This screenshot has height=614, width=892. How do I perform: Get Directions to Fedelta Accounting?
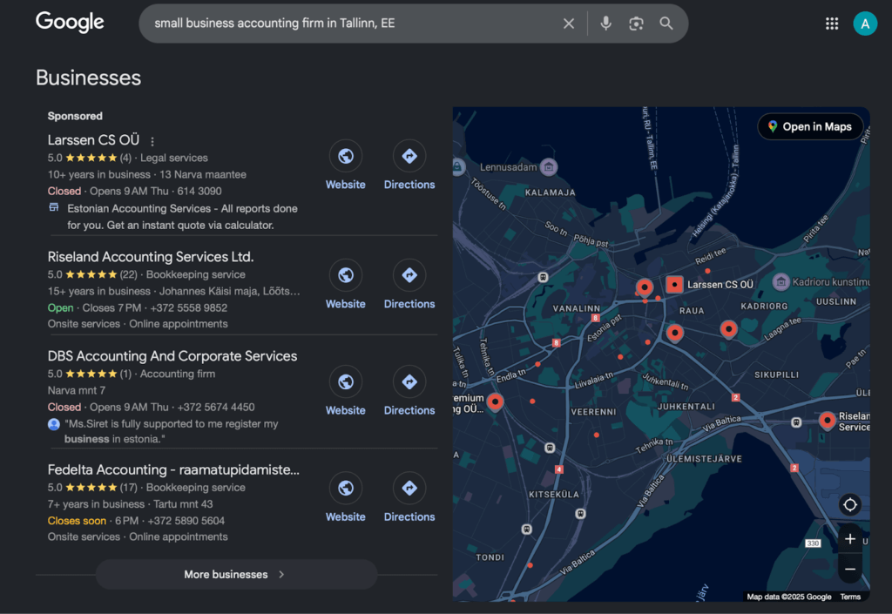tap(409, 497)
